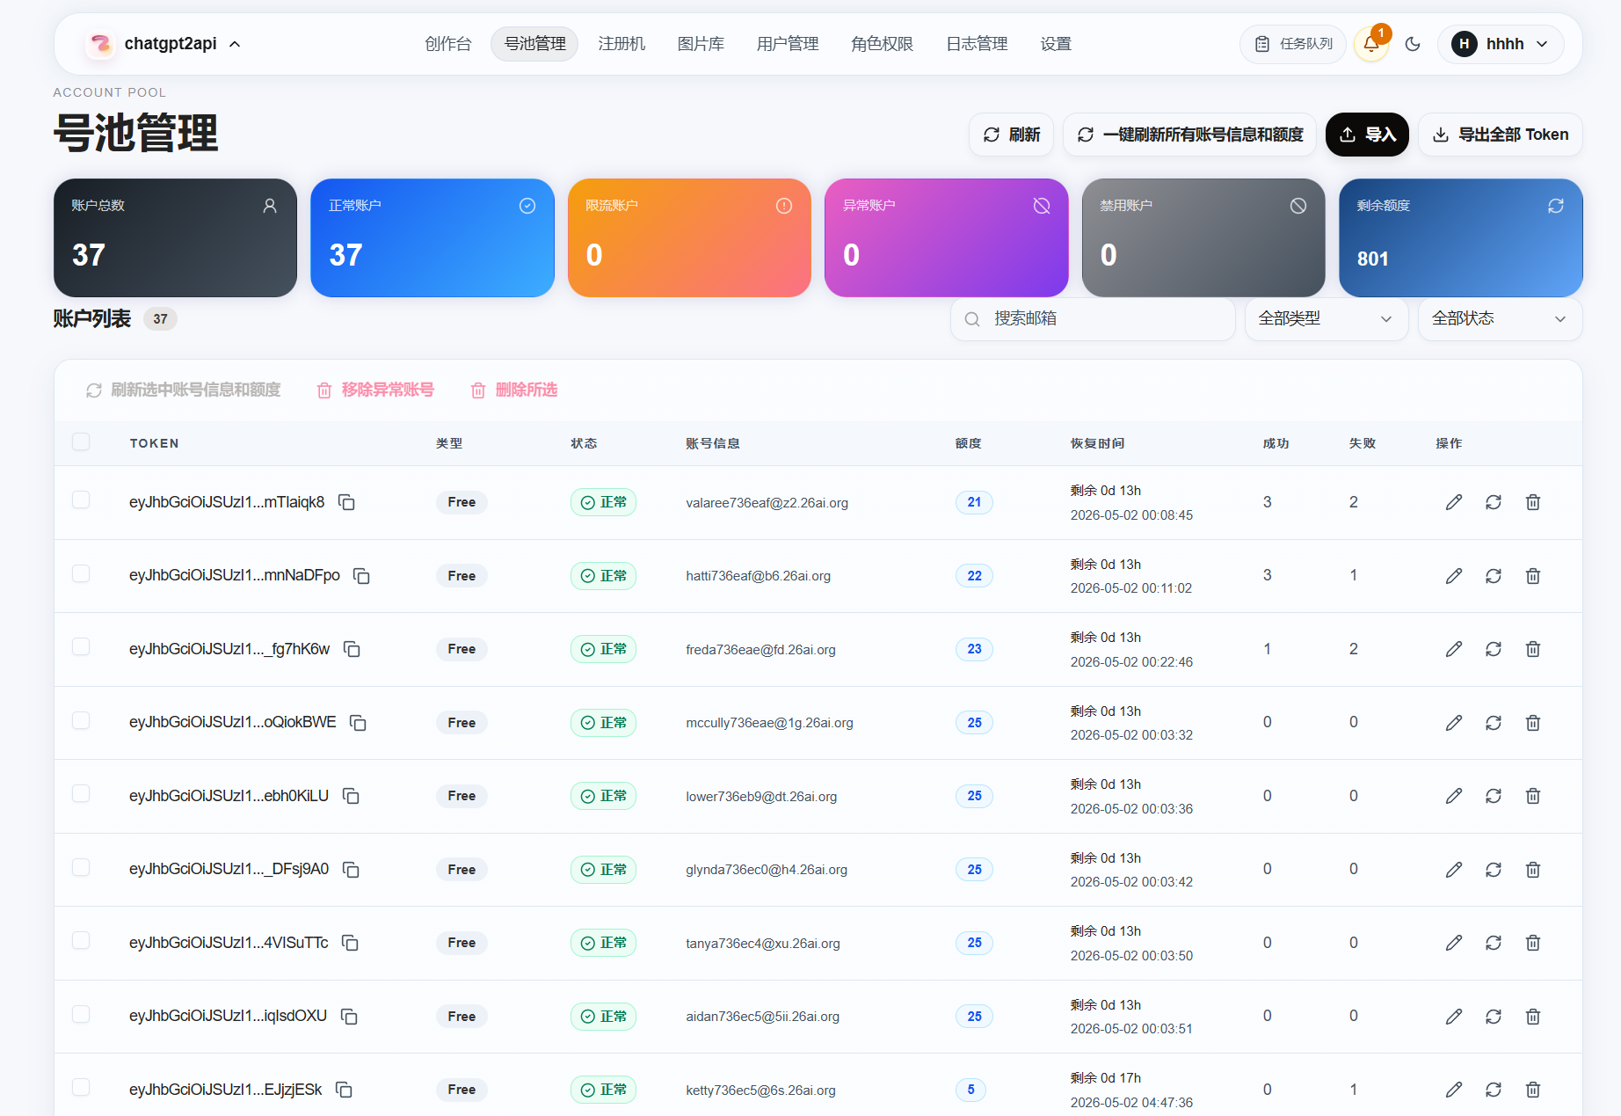
Task: Click 删除所选 action
Action: [514, 390]
